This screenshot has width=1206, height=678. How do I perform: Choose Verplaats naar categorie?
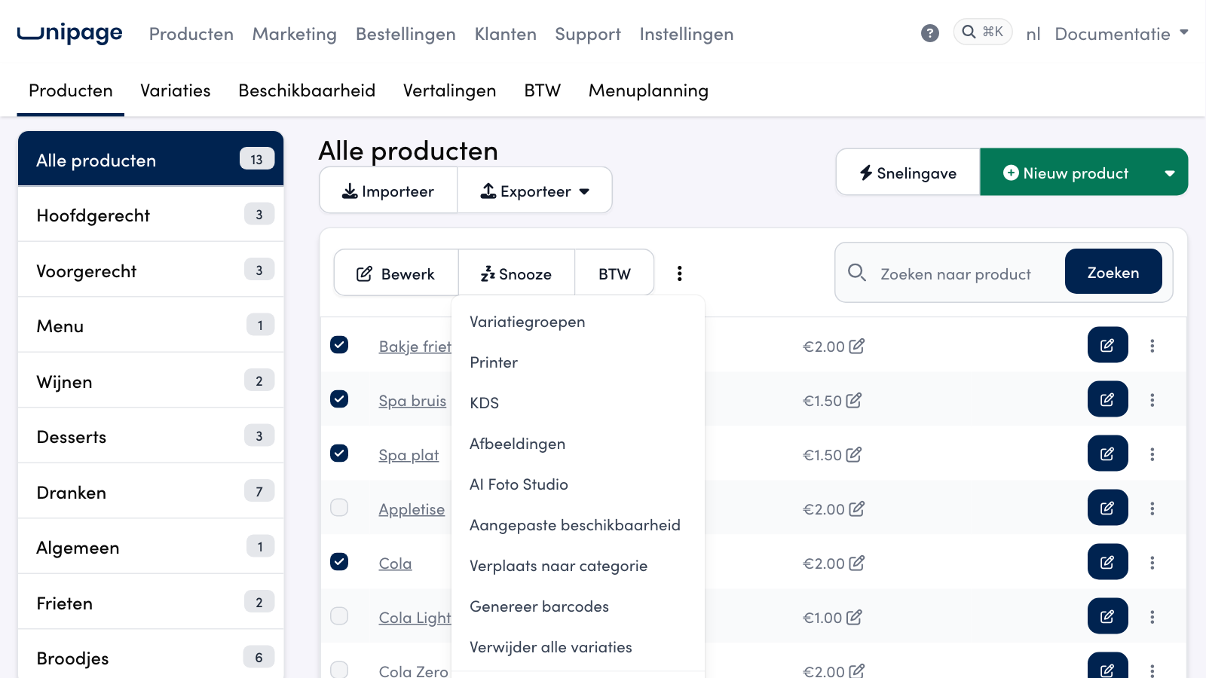point(578,566)
